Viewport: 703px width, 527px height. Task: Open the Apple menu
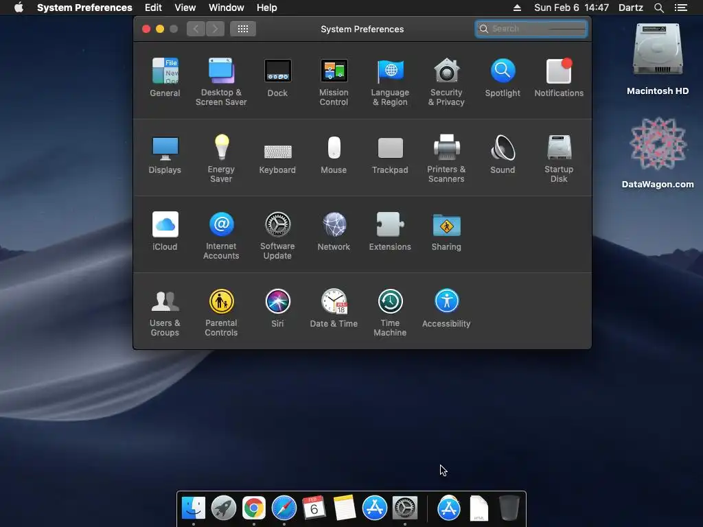tap(19, 8)
